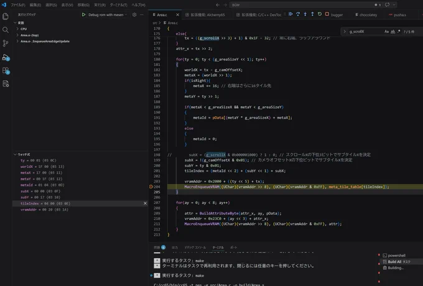Open the 編集(E) menu
This screenshot has width=423, height=286.
35,5
